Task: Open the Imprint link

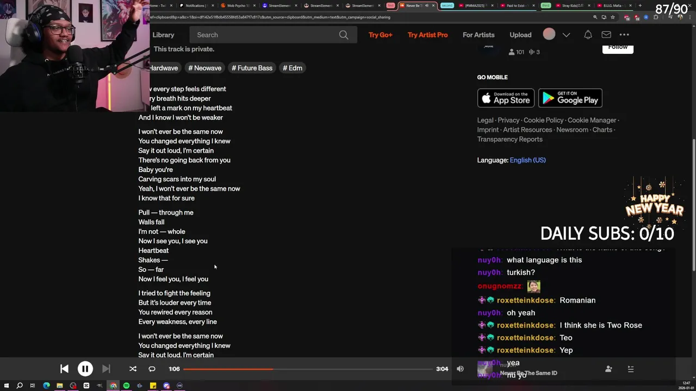Action: tap(488, 130)
